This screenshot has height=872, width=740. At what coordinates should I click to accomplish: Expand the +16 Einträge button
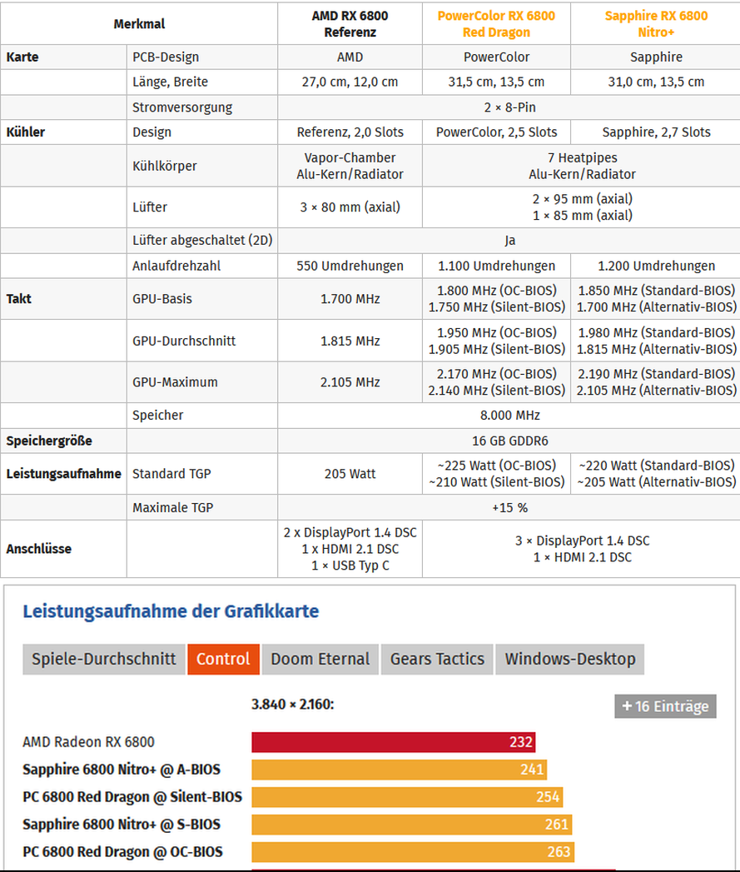665,706
